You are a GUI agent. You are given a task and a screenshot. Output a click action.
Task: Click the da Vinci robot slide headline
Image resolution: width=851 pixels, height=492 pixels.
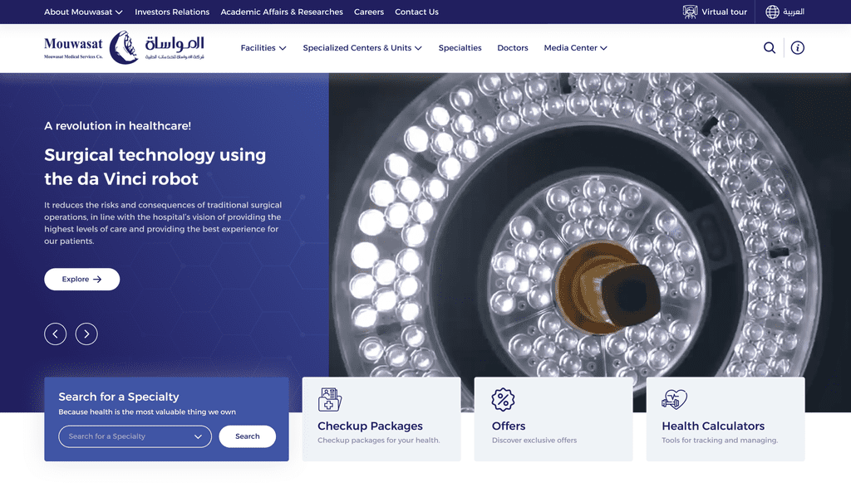tap(155, 167)
